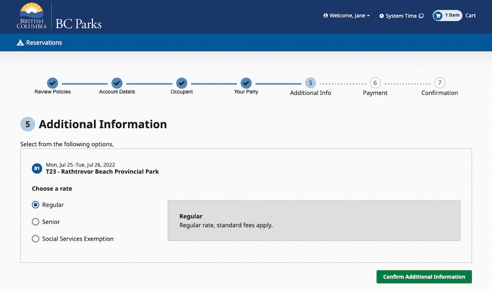Screen dimensions: 492x289
Task: Click the step 5 Additional Info circle
Action: [310, 83]
